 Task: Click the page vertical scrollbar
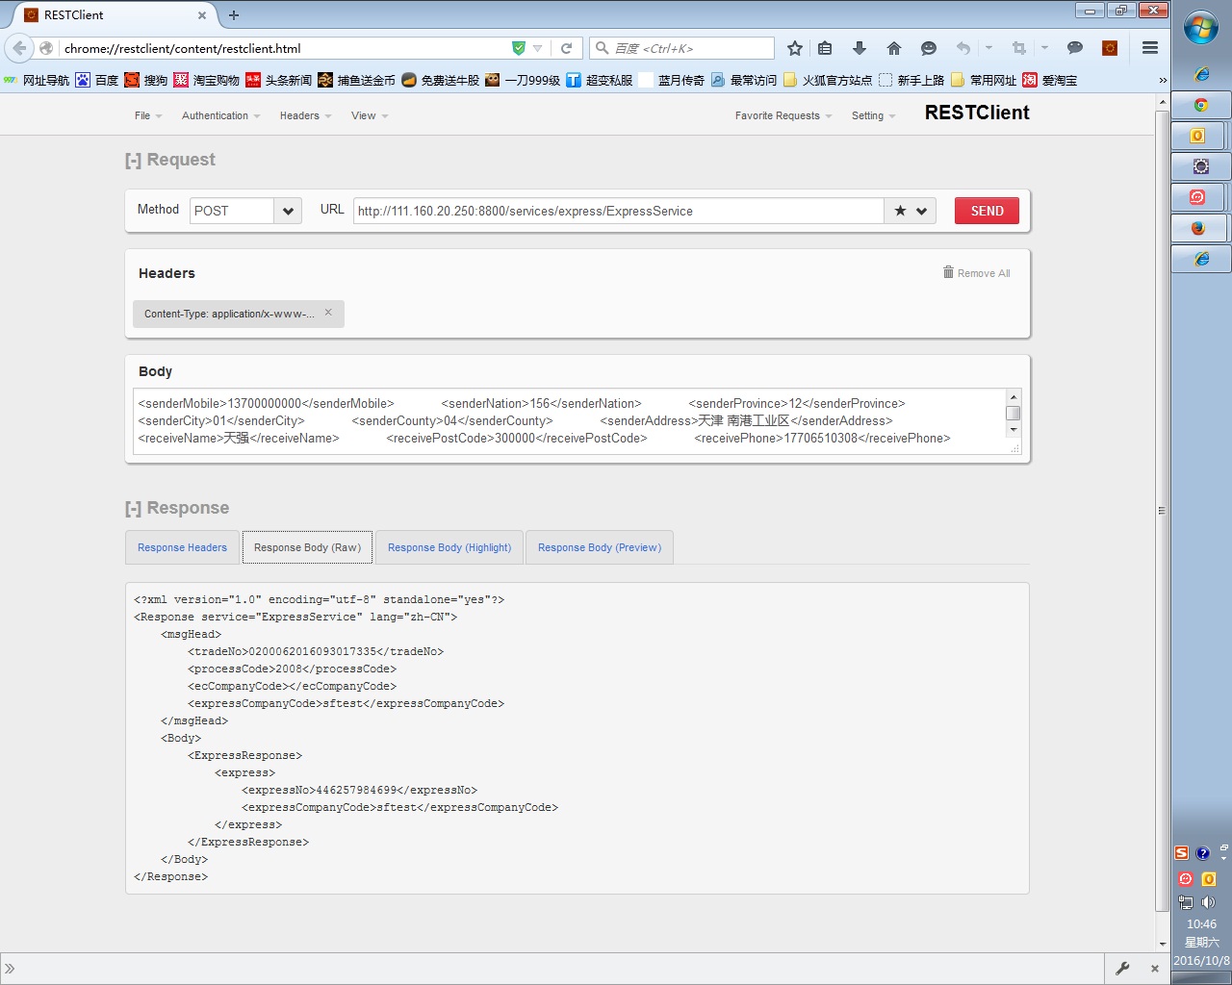tap(1162, 510)
